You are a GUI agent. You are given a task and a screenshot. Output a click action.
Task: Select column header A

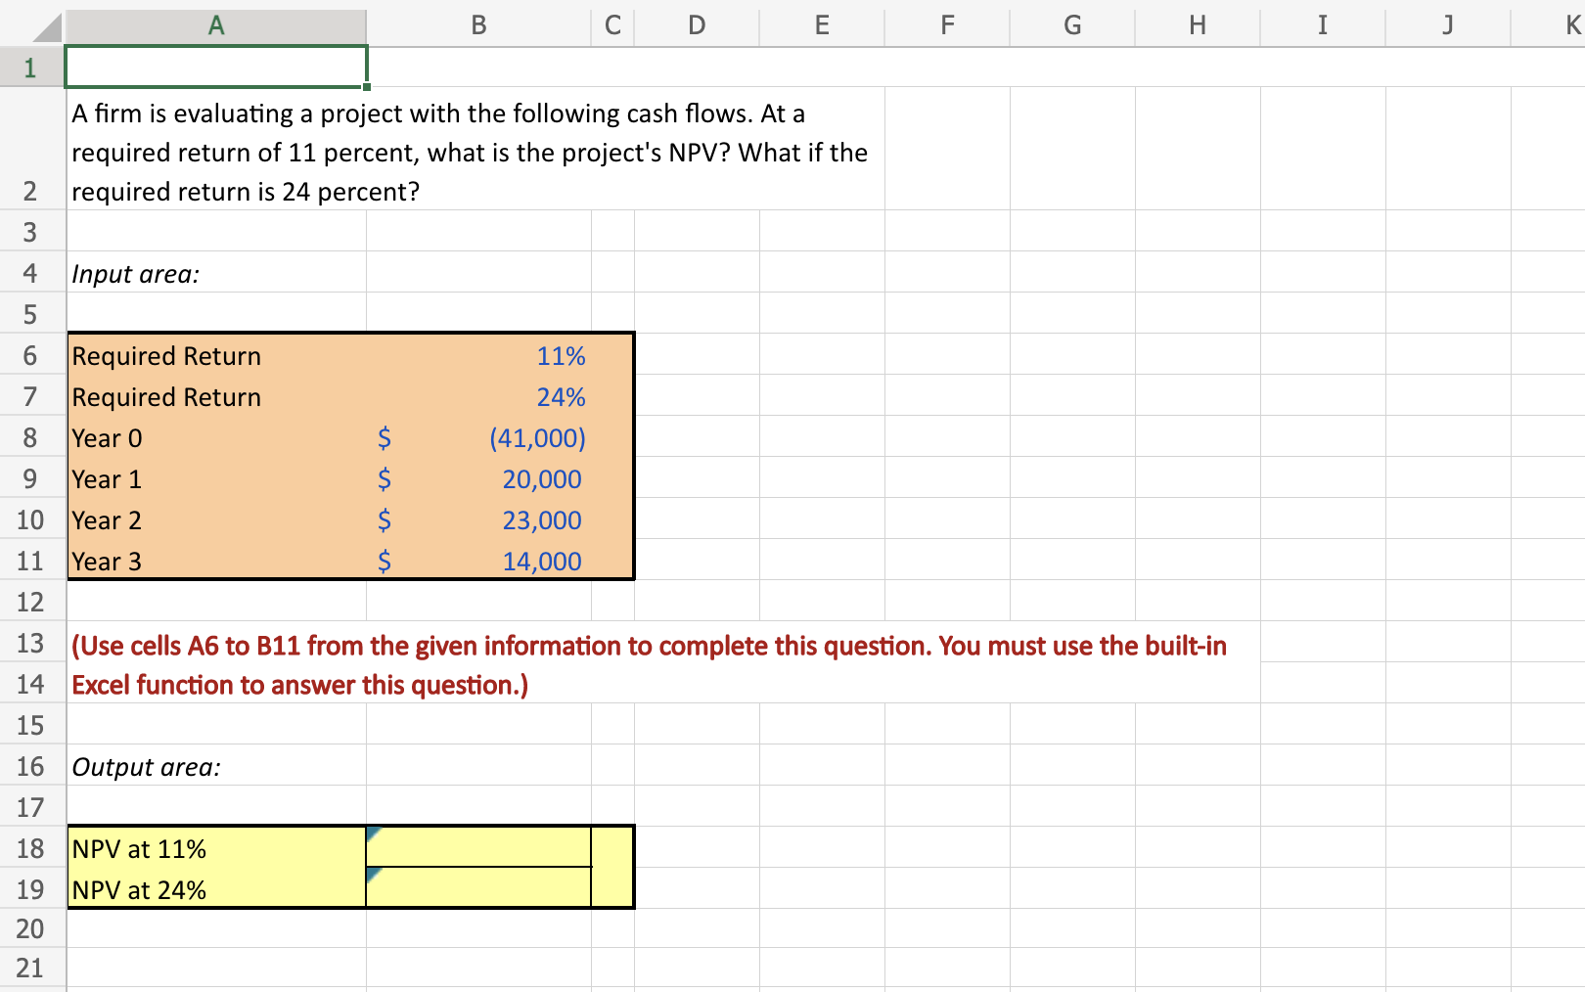click(x=215, y=25)
